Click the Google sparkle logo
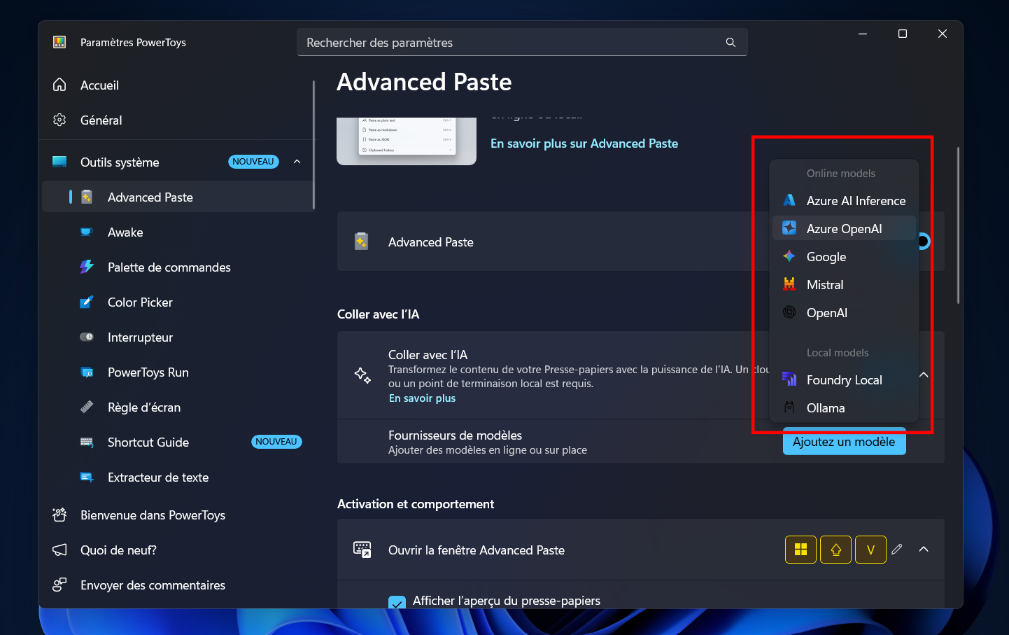 [x=789, y=256]
